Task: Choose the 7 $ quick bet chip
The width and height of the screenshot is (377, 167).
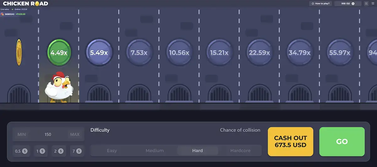Action: [77, 151]
